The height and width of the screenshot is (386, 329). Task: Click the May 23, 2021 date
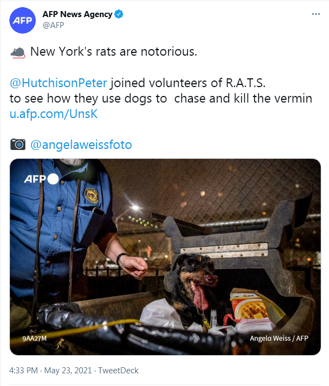click(68, 371)
